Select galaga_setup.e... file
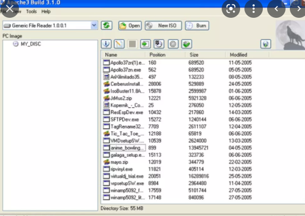The width and height of the screenshot is (305, 216). point(128,155)
